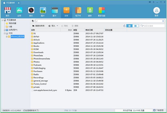Click the 新建文件夹 new folder button

tap(39, 26)
